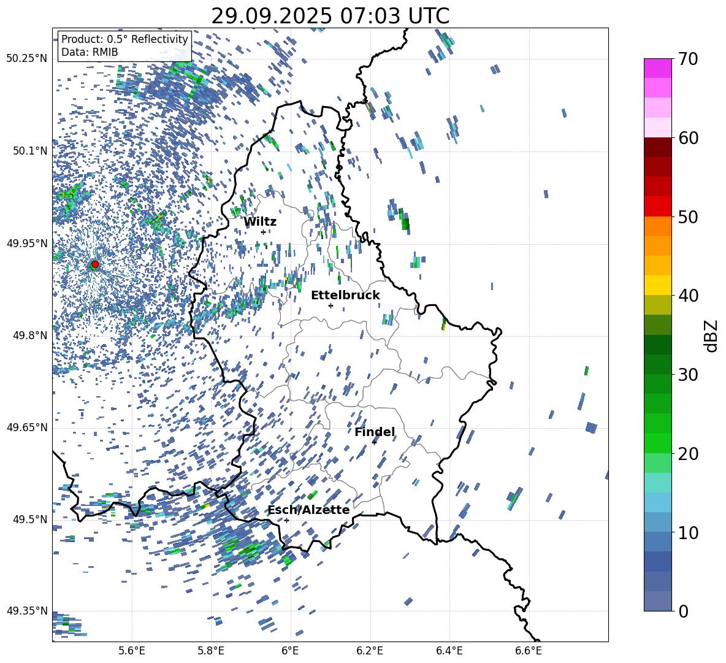Image resolution: width=726 pixels, height=663 pixels.
Task: Click the 49.95°N latitude label
Action: point(27,243)
